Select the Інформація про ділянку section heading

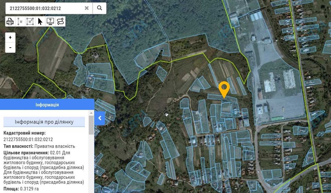pyautogui.click(x=44, y=122)
